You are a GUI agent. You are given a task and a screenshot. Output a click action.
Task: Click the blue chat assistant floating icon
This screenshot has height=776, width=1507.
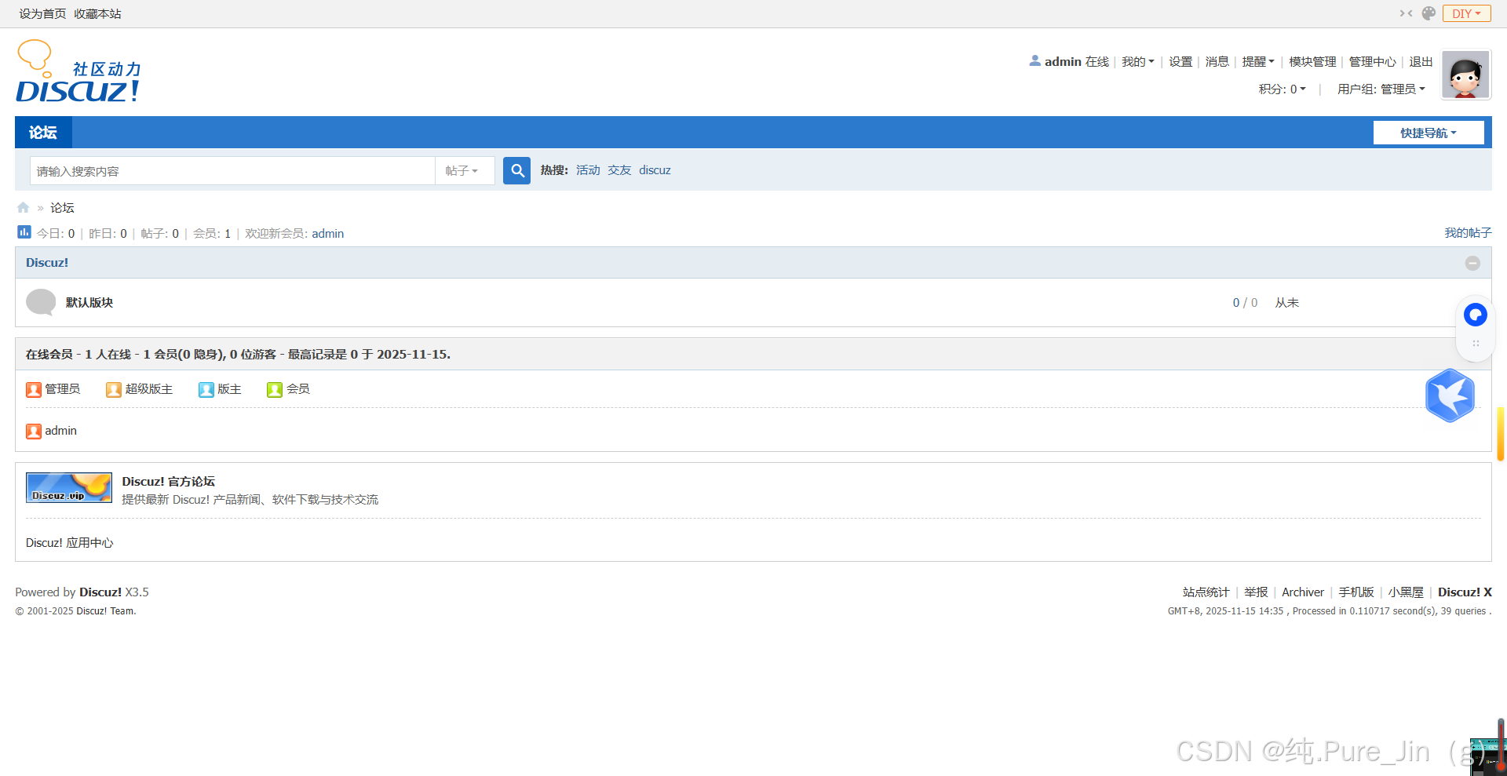coord(1476,315)
